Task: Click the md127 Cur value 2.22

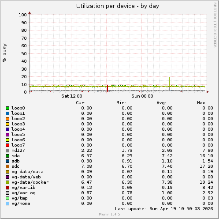Action: coord(86,151)
